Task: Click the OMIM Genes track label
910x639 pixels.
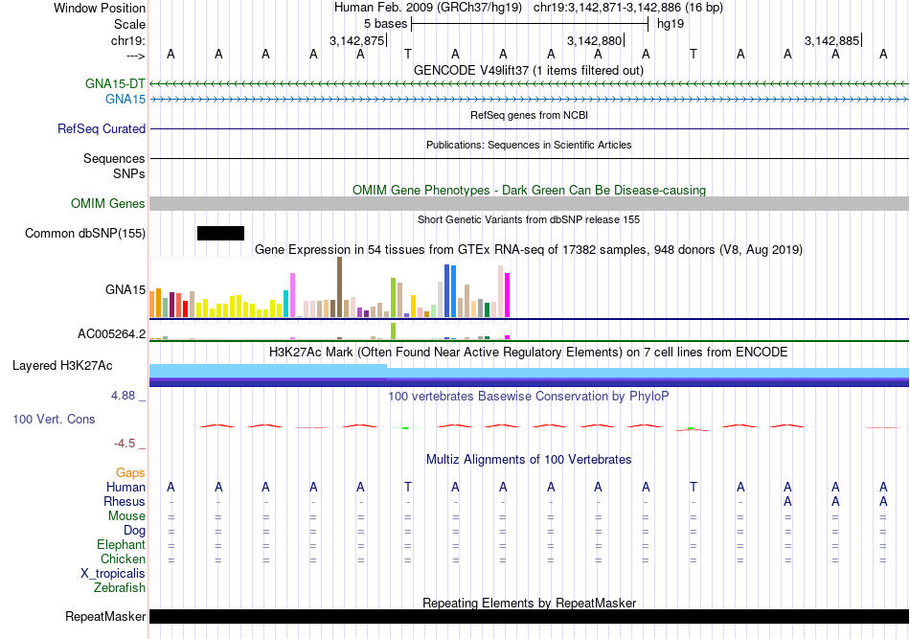Action: point(108,204)
